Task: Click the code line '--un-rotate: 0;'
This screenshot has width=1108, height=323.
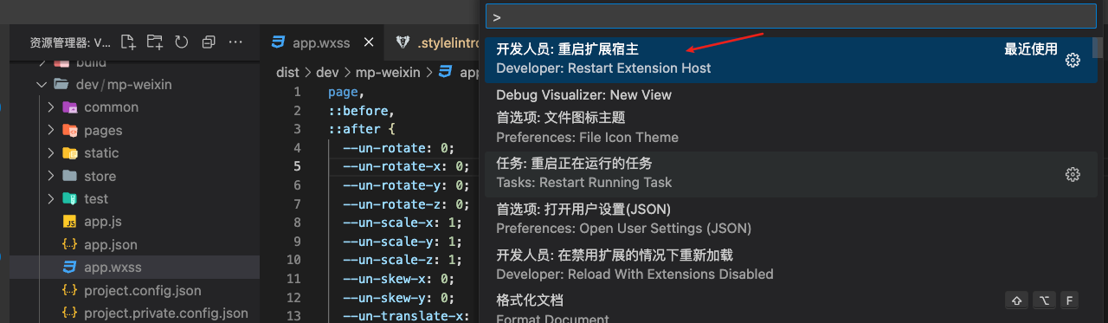Action: point(398,147)
